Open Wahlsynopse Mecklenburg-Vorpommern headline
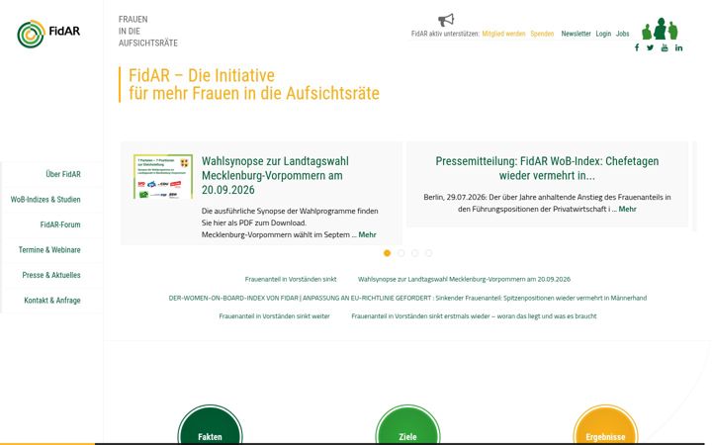 (275, 175)
